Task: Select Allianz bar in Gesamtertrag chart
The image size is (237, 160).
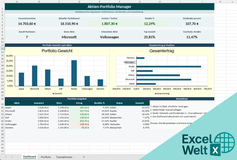Action: 158,75
